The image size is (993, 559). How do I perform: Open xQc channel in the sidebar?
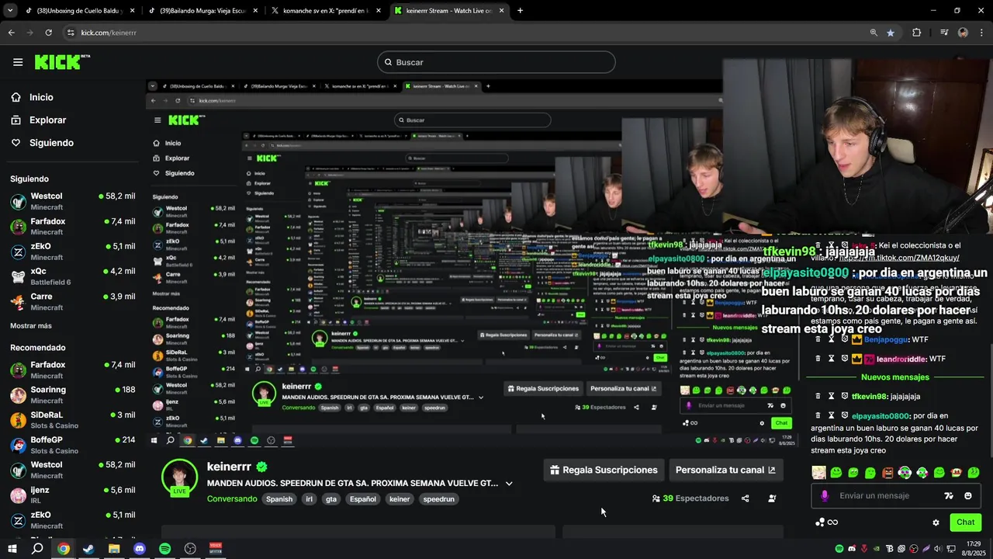[72, 276]
